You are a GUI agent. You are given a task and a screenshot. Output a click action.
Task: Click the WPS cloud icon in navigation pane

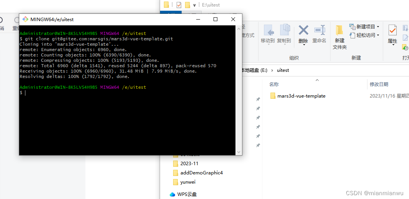click(172, 194)
